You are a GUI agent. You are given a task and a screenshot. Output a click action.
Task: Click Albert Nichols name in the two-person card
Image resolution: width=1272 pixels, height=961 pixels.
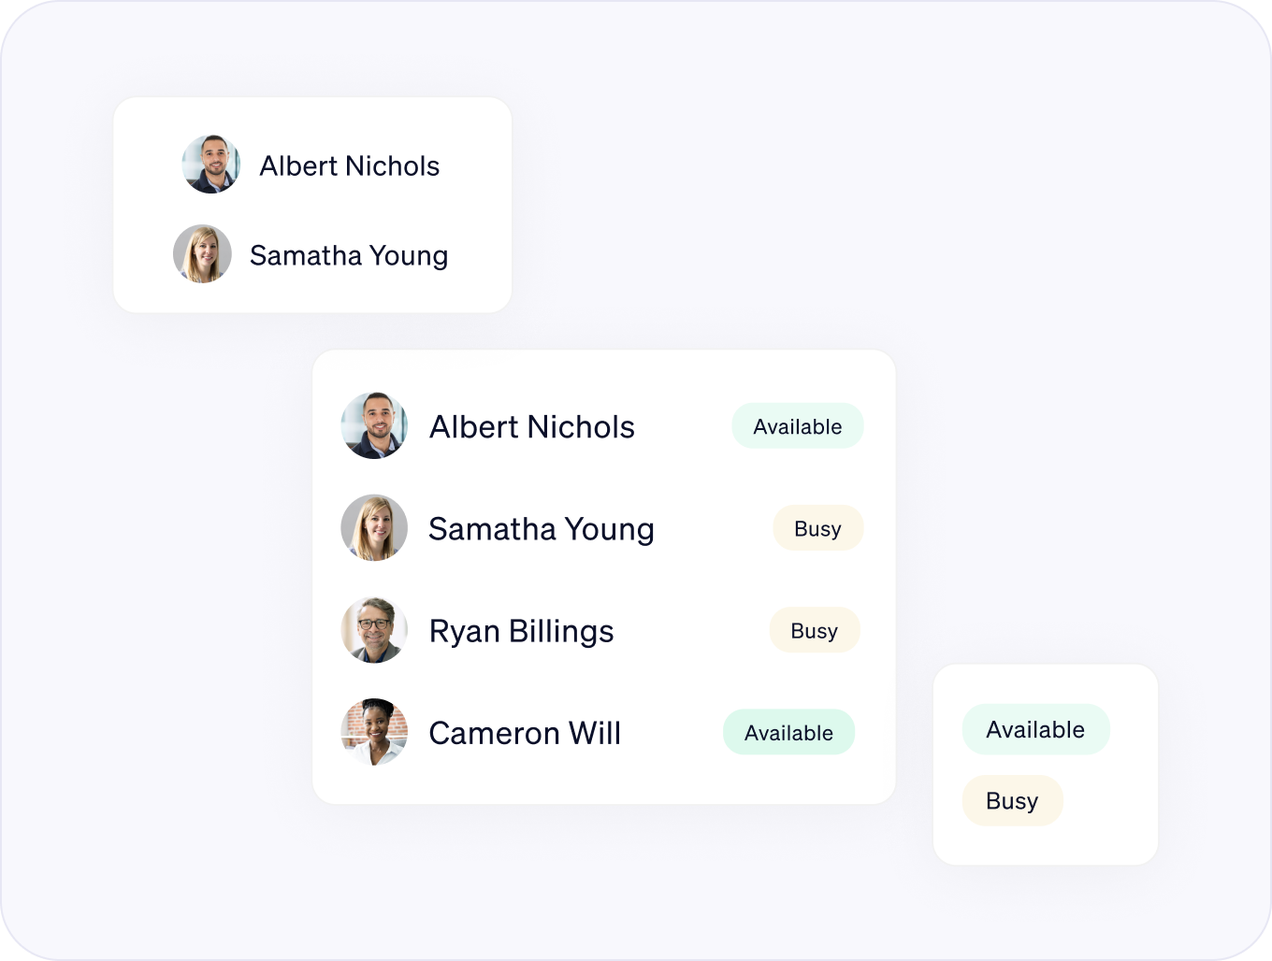tap(349, 165)
